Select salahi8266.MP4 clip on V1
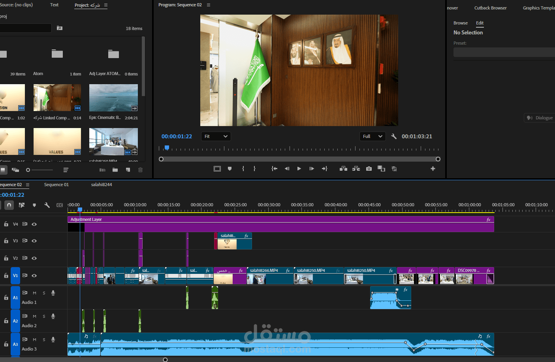The height and width of the screenshot is (362, 555). [270, 275]
